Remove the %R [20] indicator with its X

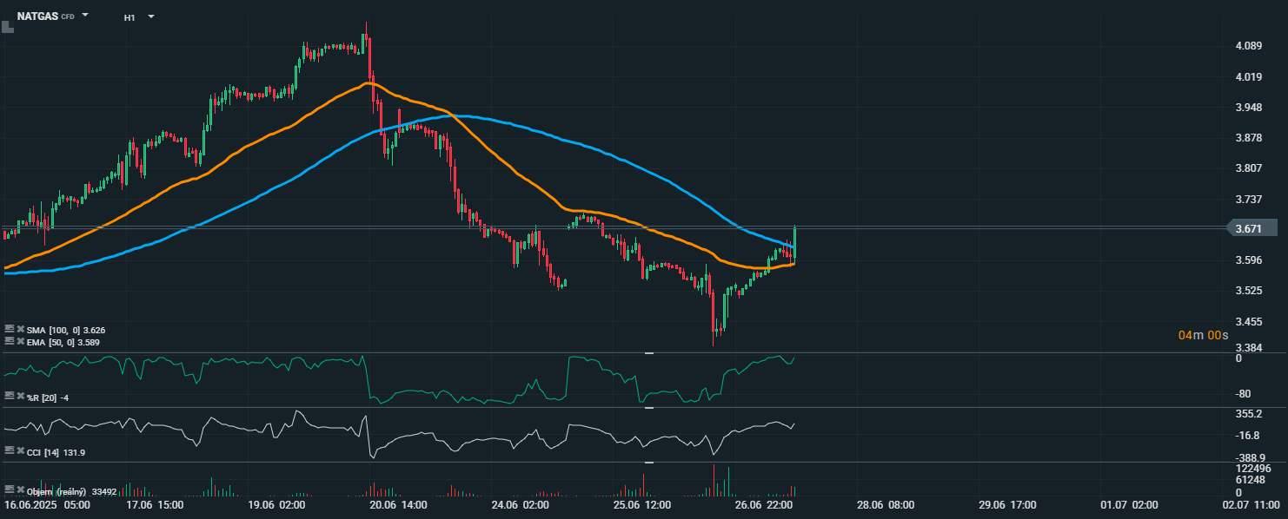[21, 396]
